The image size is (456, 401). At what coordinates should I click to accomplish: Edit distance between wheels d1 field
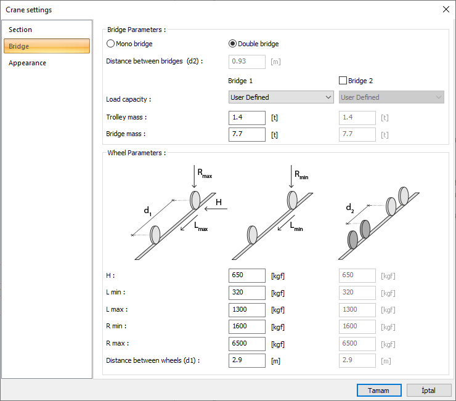coord(246,360)
